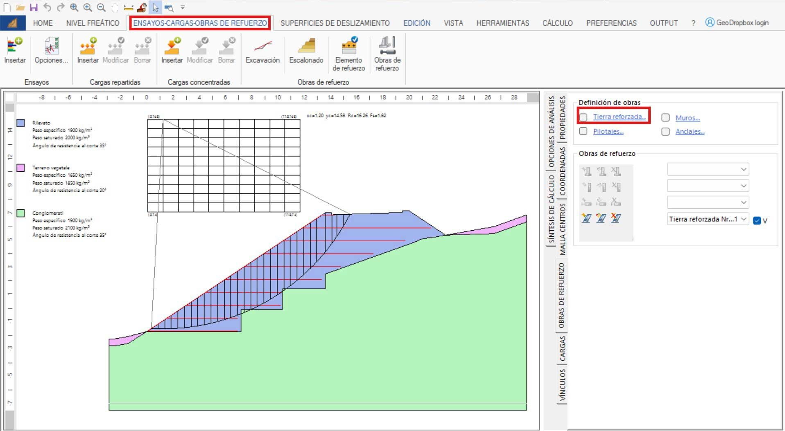Viewport: 785px width, 431px height.
Task: Expand the Tierra reforzada Nr...1 dropdown
Action: click(744, 219)
